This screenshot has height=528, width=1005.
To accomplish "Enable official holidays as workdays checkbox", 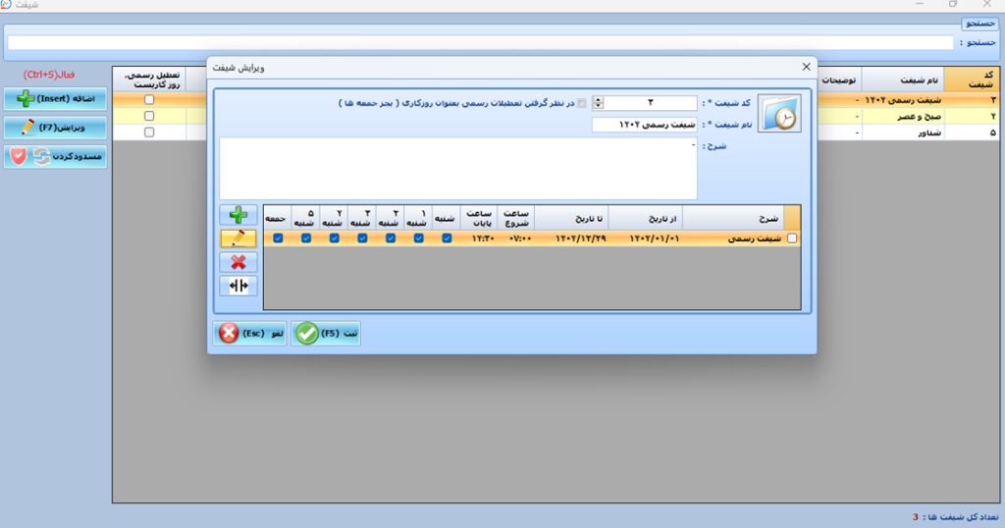I will [583, 103].
